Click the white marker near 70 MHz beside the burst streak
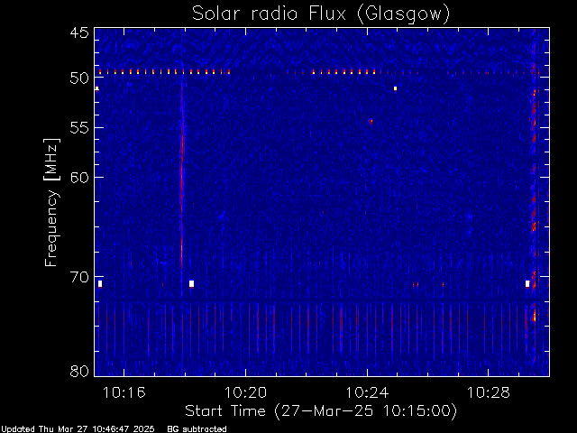The image size is (577, 433). coord(191,283)
